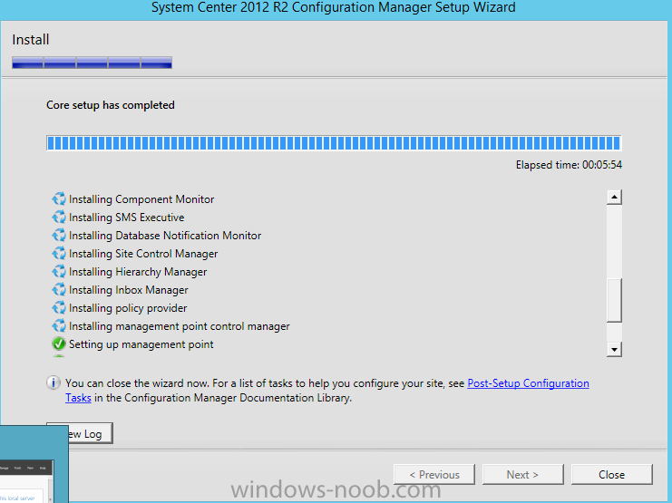
Task: Close the setup wizard with Close button
Action: tap(611, 475)
